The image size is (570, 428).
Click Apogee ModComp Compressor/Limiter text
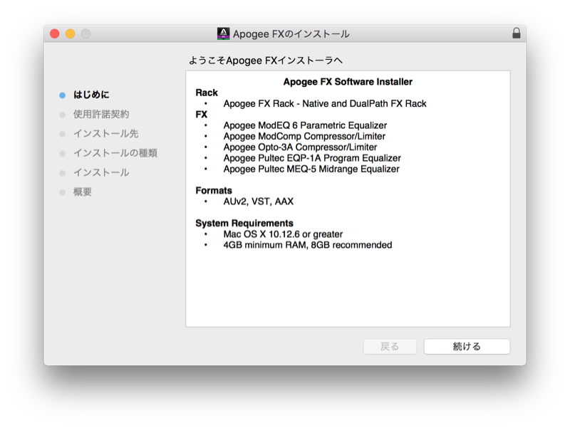pyautogui.click(x=304, y=136)
